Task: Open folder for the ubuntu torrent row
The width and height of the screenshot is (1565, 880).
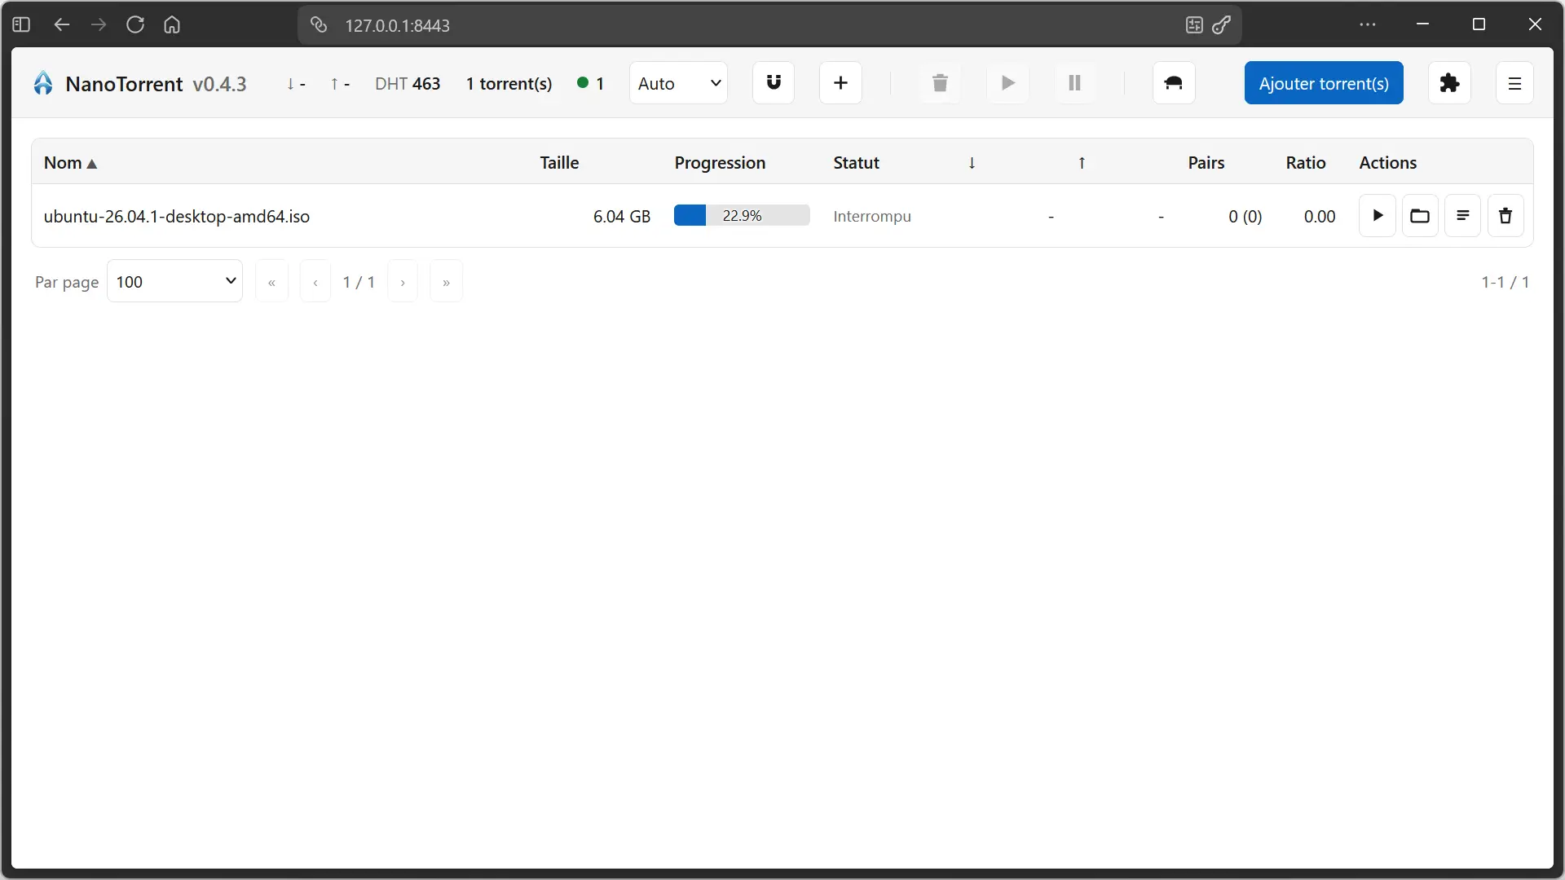Action: tap(1420, 216)
